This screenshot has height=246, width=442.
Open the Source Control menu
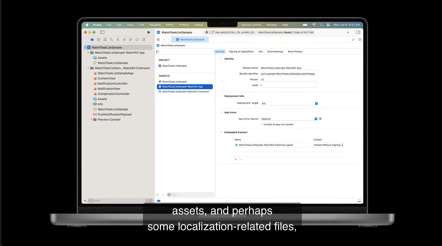(251, 25)
